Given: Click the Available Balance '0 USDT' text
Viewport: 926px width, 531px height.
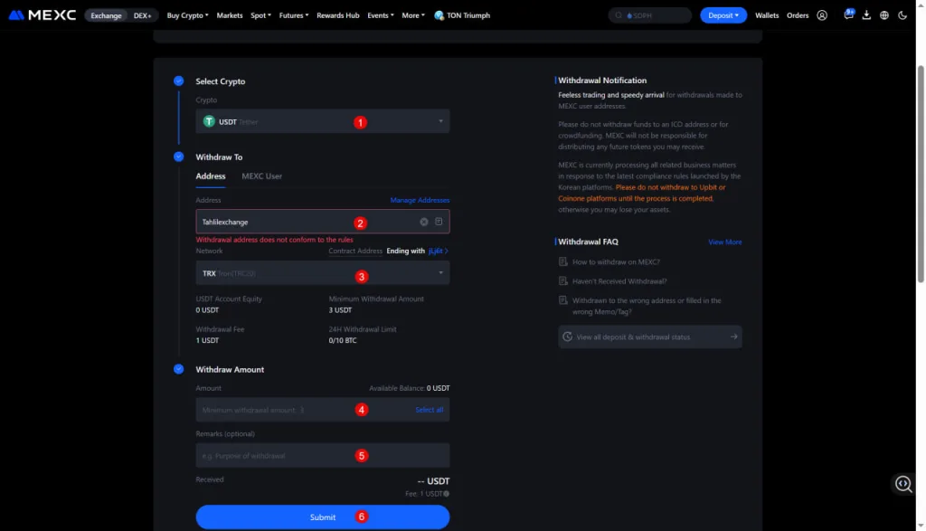Looking at the screenshot, I should coord(439,388).
